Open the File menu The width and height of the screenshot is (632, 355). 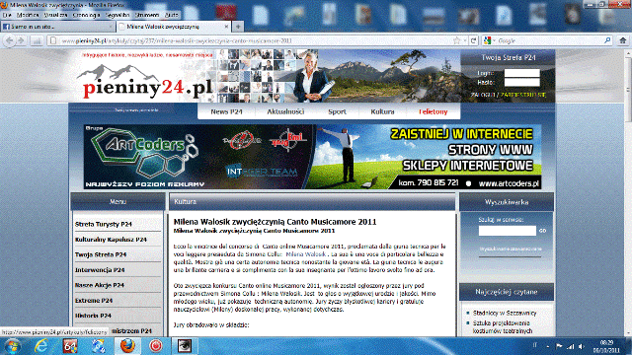tap(7, 15)
